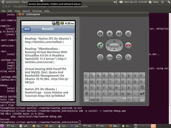Click the emulator camera button
The height and width of the screenshot is (128, 171).
(x=100, y=33)
